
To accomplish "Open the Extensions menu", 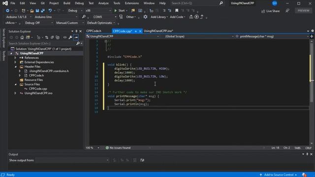I will pos(131,3).
